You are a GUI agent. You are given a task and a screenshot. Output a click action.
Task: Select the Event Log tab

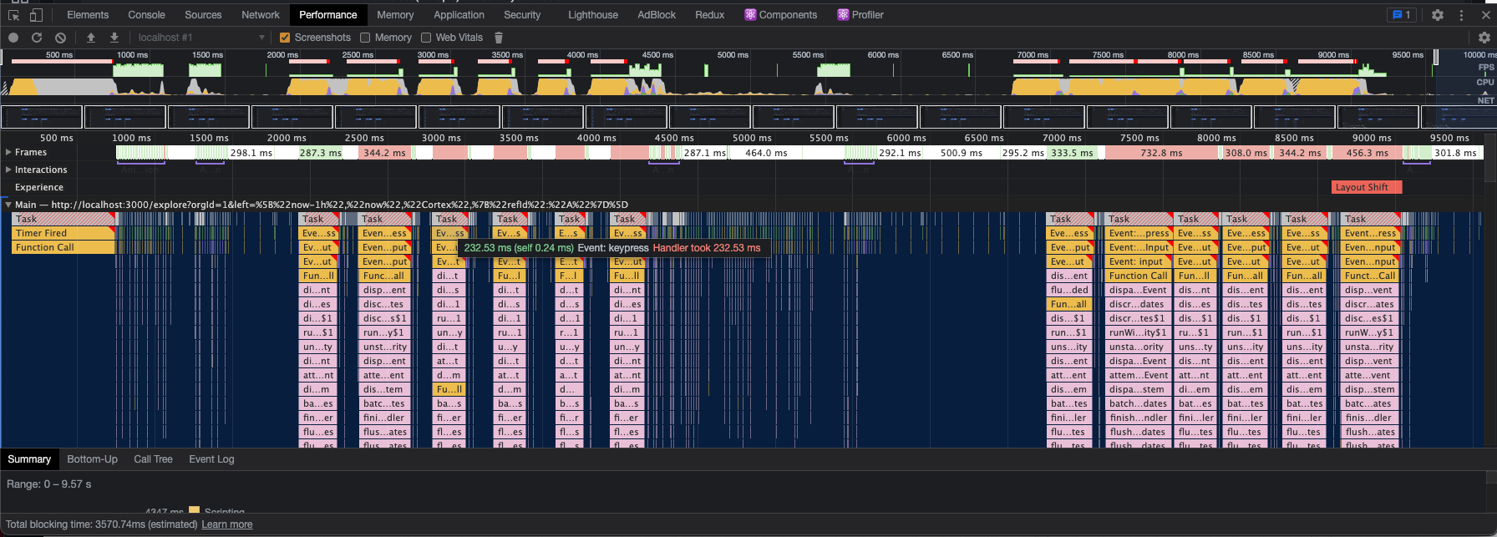211,459
